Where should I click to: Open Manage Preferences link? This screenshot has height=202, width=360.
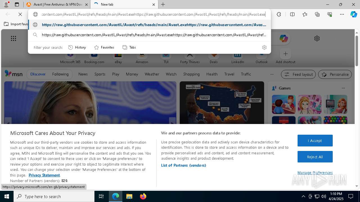(x=315, y=173)
